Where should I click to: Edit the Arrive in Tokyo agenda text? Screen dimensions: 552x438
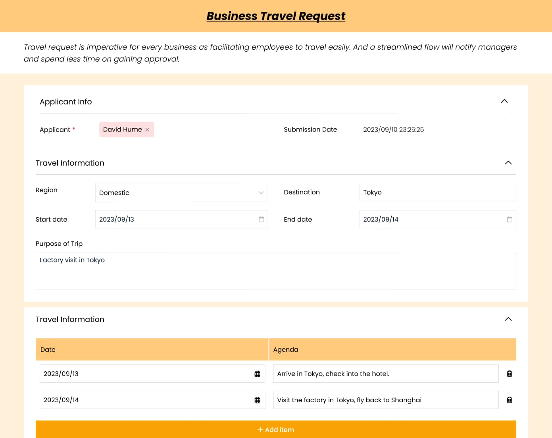tap(385, 374)
